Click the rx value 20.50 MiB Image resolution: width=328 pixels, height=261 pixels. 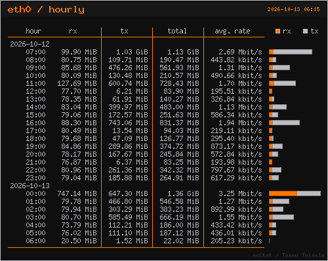[79, 241]
